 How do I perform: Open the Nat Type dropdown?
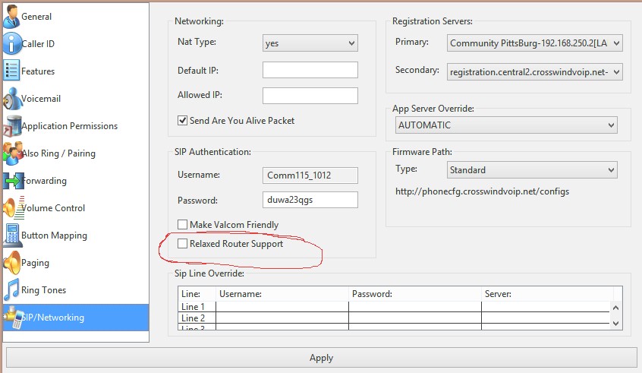(310, 43)
